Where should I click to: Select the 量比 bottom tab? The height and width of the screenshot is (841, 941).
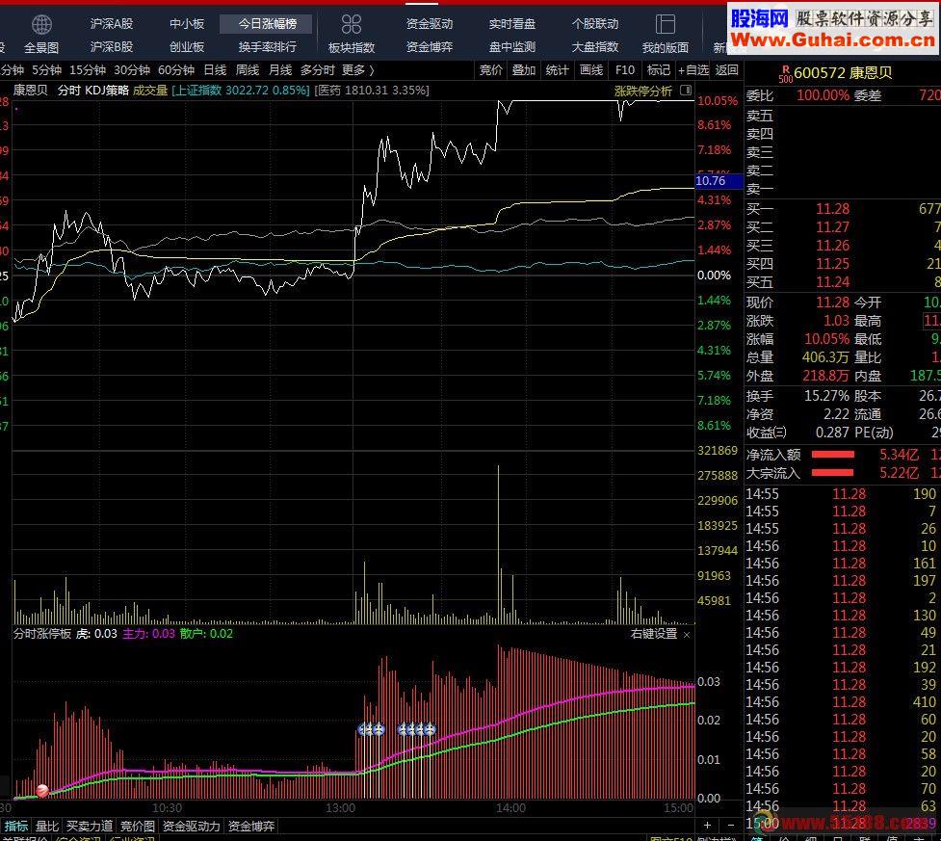[x=47, y=826]
